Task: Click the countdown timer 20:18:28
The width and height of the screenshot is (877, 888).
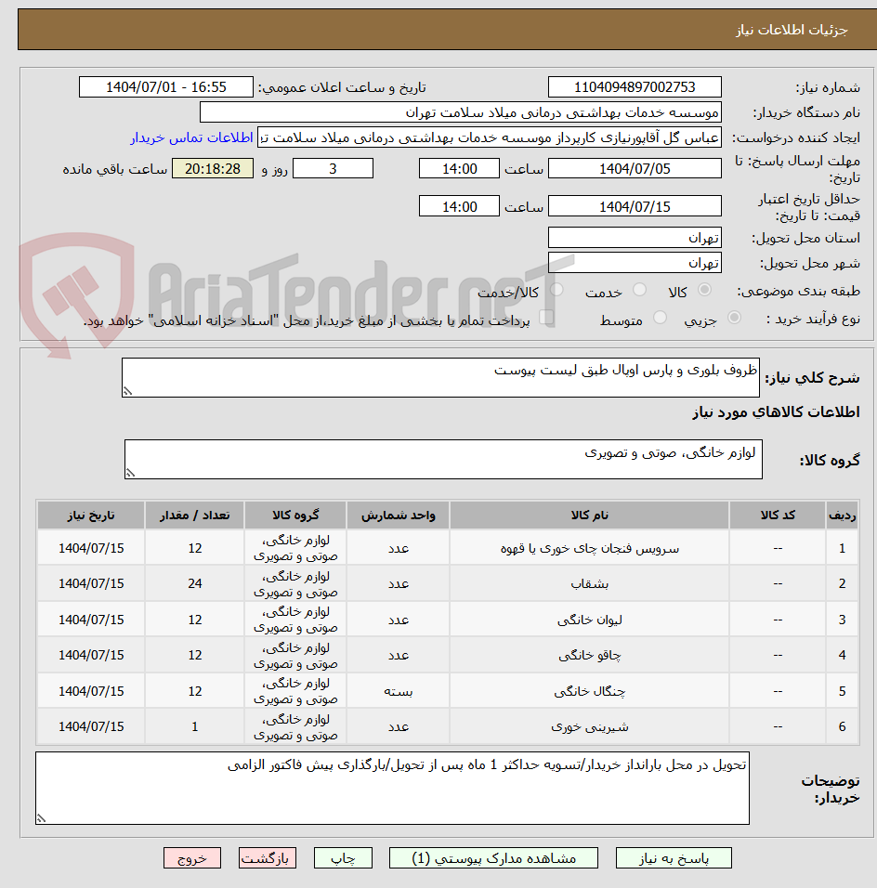Action: point(213,169)
